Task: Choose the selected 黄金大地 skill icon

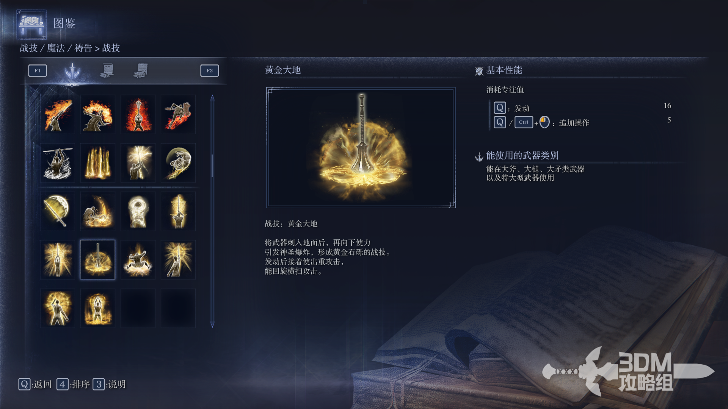Action: coord(98,260)
